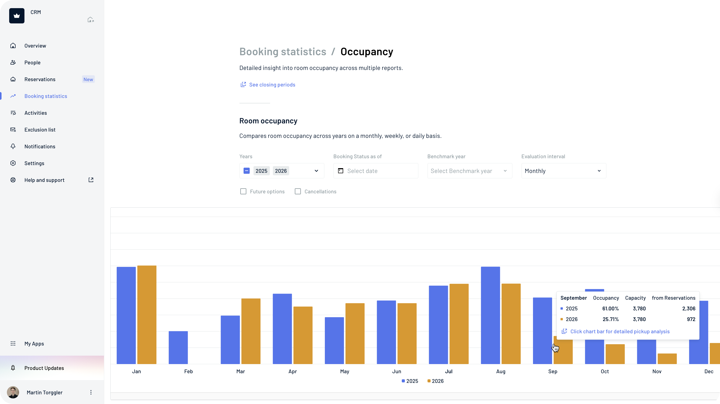Click the Settings gear icon

[x=13, y=163]
